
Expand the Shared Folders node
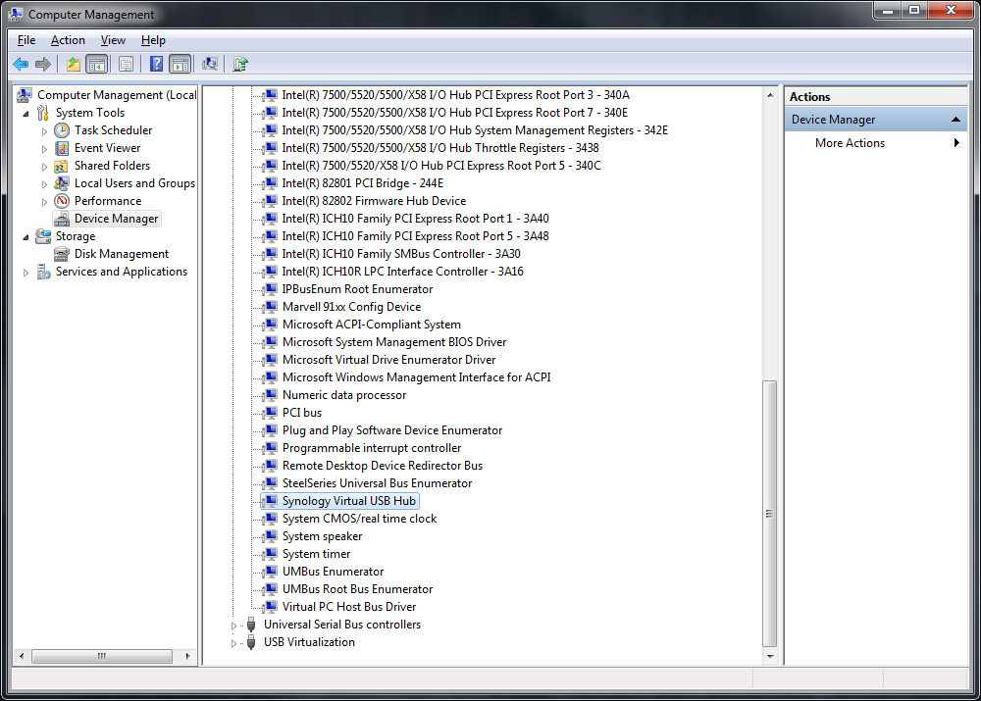(x=44, y=167)
